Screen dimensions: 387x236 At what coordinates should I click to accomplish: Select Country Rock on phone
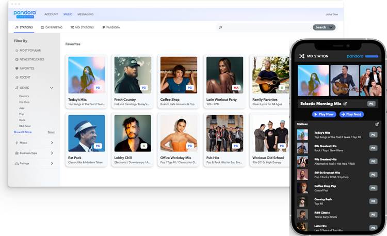click(337, 201)
